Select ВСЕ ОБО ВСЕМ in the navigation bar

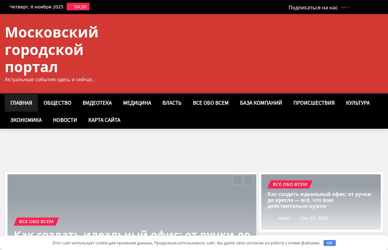coord(211,103)
